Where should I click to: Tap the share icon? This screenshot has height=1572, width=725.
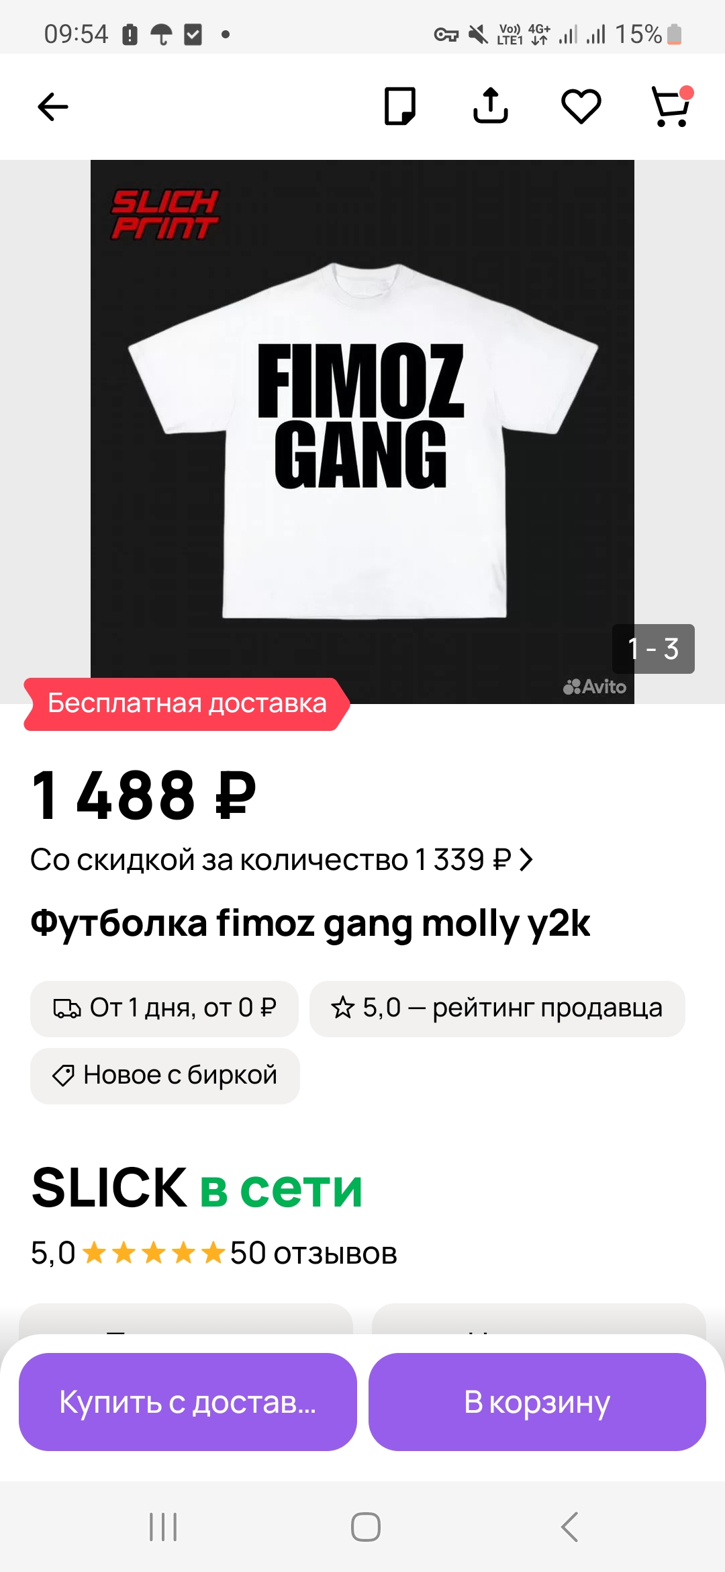[491, 105]
